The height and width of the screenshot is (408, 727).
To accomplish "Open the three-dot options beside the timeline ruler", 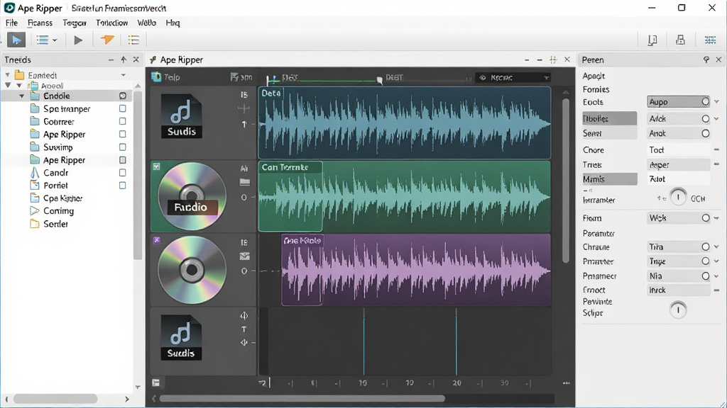I will [566, 383].
